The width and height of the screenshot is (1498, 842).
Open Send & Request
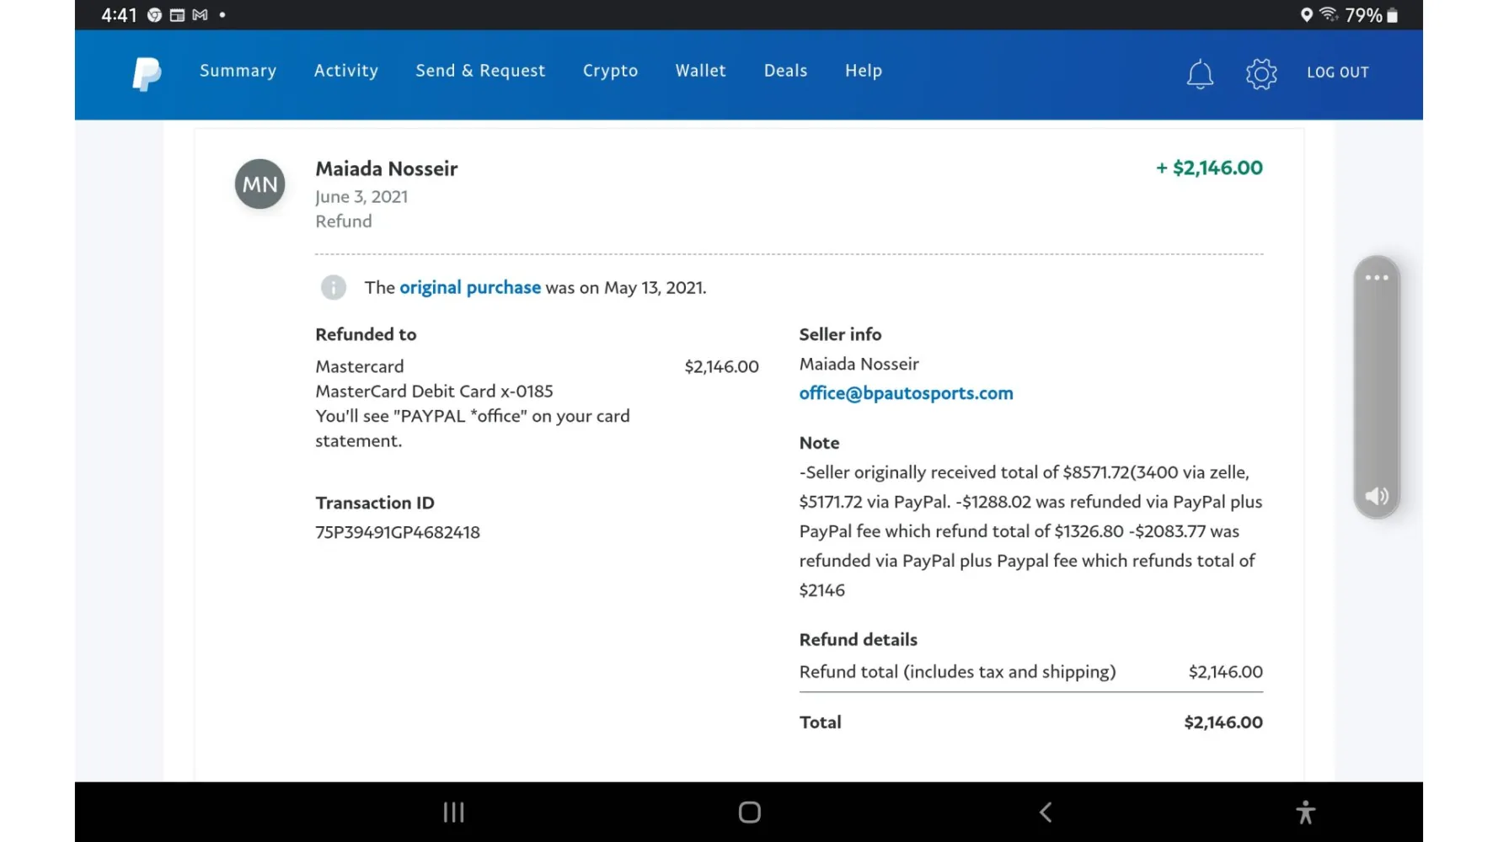coord(480,71)
